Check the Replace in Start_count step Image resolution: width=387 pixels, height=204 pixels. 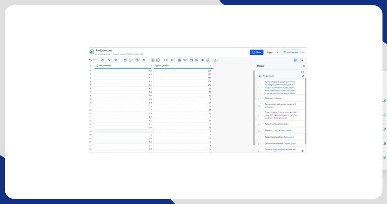[x=263, y=130]
